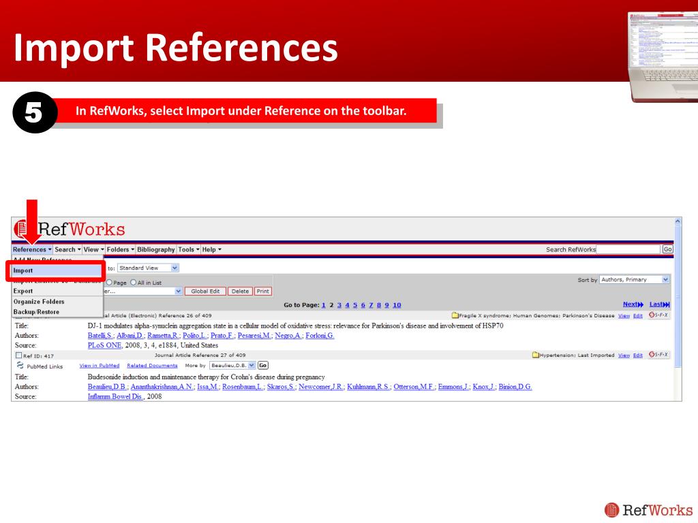
Task: Click View link for Hypertension reference
Action: coord(624,355)
